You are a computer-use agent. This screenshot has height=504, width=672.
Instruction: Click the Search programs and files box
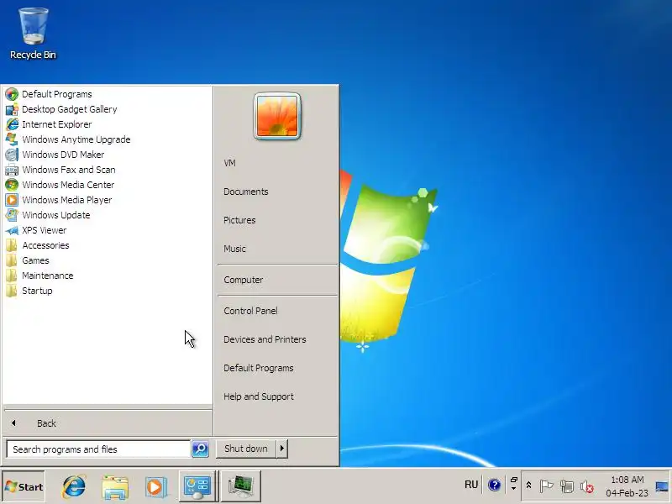98,449
